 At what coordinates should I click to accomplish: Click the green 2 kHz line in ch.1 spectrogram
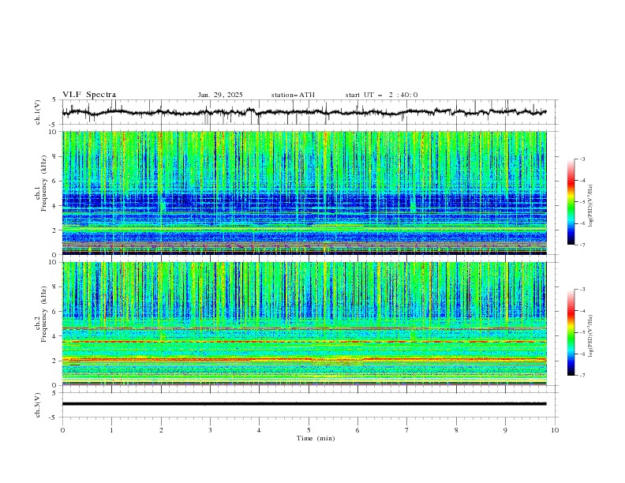coord(305,230)
